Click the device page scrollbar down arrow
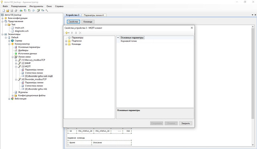The width and height of the screenshot is (257, 149). (x=253, y=145)
